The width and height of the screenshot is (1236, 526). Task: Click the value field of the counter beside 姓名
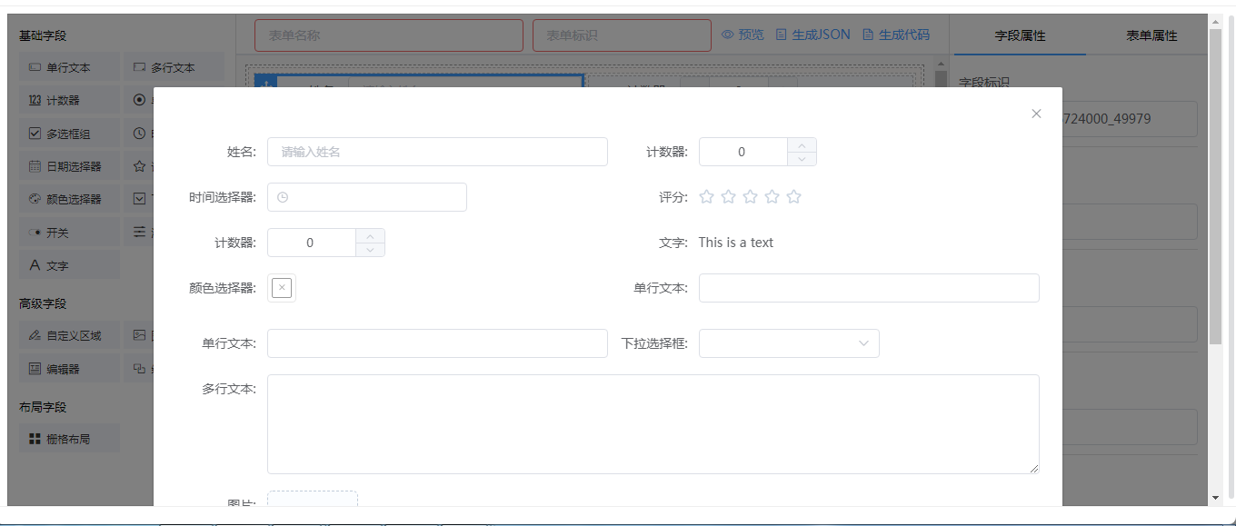coord(742,152)
